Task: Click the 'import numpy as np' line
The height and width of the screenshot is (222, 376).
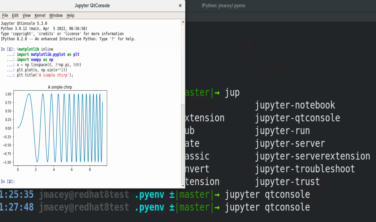Action: [35, 60]
